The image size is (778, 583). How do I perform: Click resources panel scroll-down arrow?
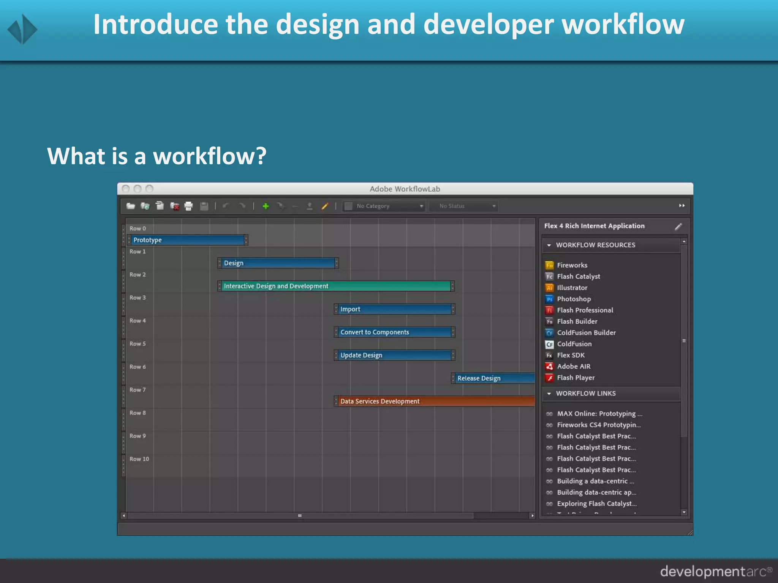pyautogui.click(x=684, y=512)
